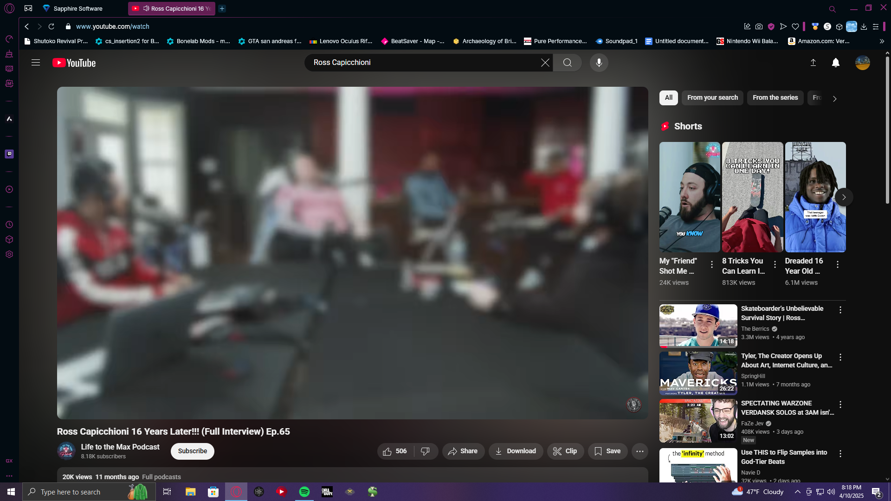Screen dimensions: 891x501
Task: Click the YouTube search magnifier button
Action: tap(567, 63)
